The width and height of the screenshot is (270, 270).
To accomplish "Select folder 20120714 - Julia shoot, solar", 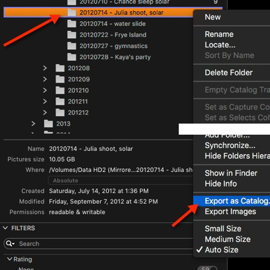I will (x=113, y=12).
